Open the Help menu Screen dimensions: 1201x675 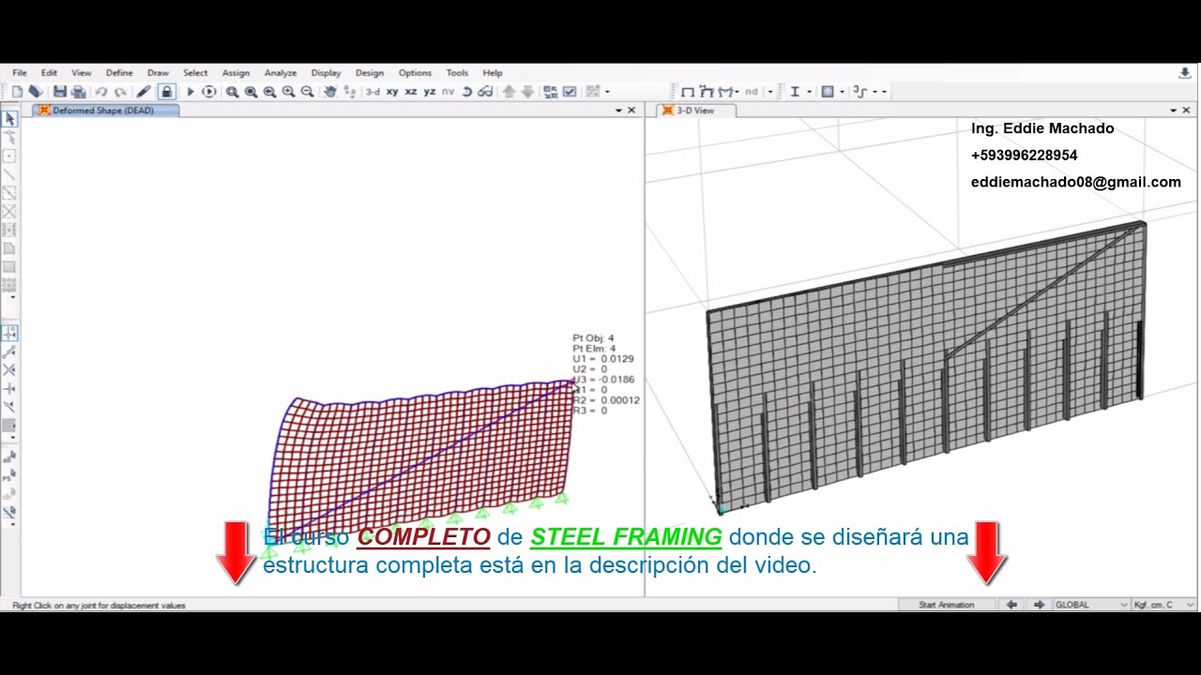(x=493, y=72)
